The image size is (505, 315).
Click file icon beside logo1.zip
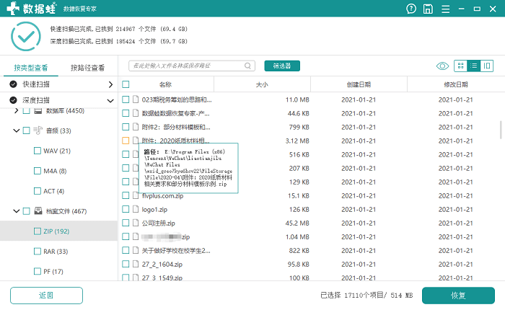click(x=136, y=209)
